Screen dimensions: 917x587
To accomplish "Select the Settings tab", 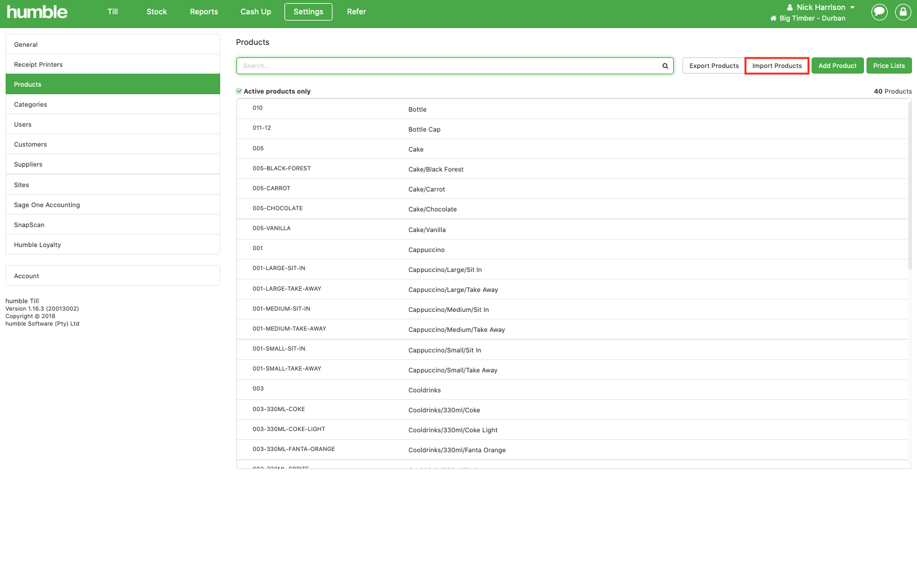I will tap(308, 11).
